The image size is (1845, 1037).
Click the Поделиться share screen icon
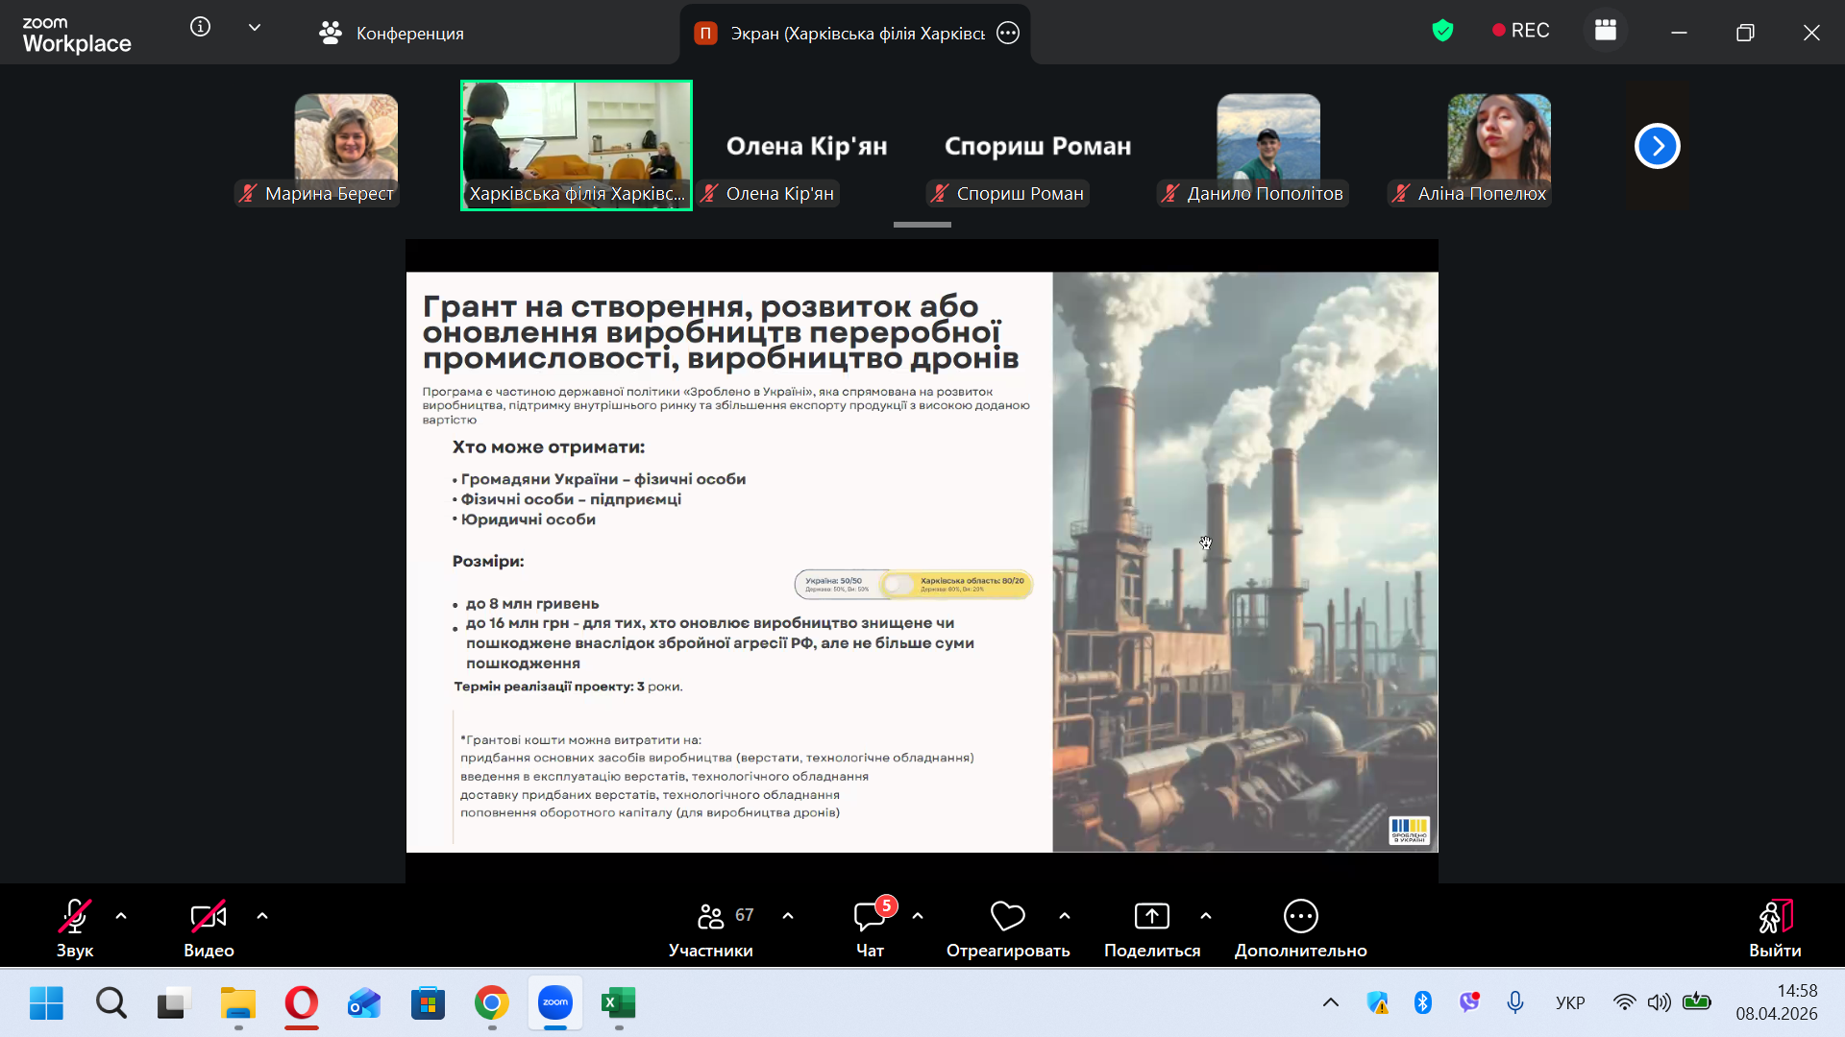tap(1151, 917)
